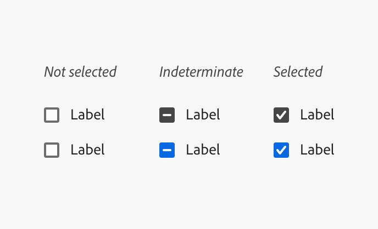Check the first unselected checkbox

coord(52,115)
